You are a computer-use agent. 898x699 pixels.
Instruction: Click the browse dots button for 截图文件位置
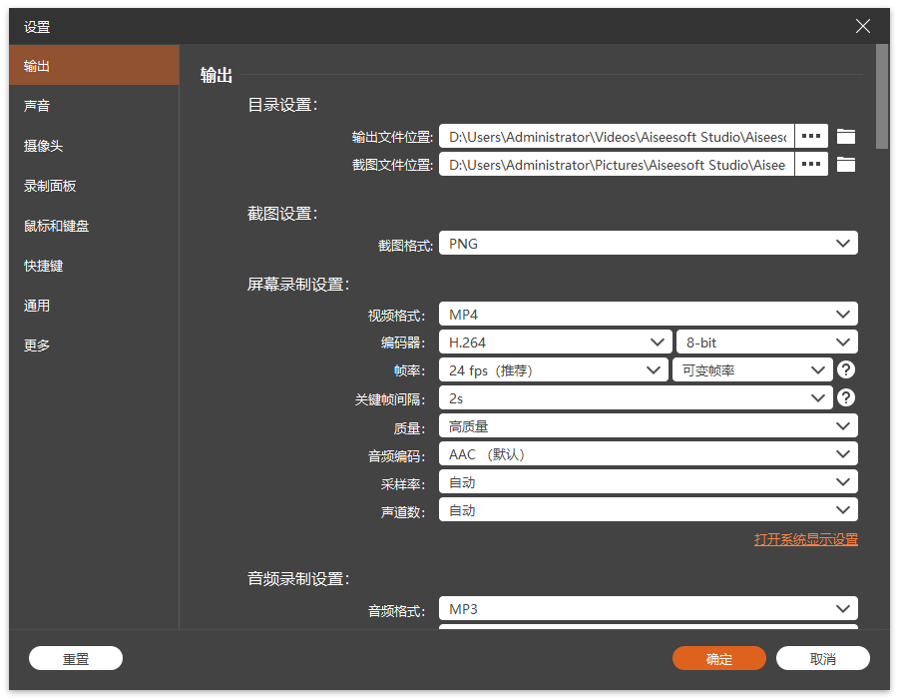(811, 164)
